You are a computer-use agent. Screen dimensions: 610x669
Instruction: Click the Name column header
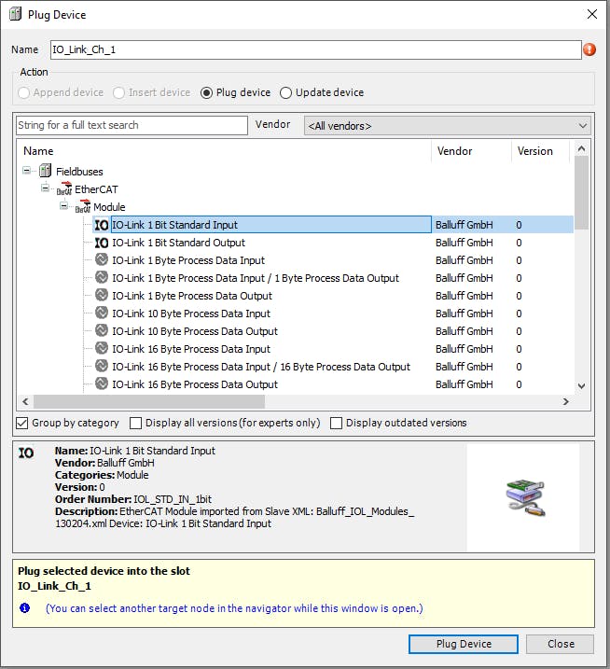[x=225, y=151]
